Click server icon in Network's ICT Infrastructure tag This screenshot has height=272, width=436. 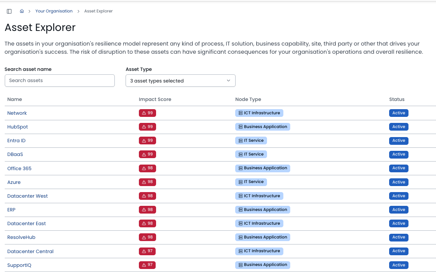[240, 113]
